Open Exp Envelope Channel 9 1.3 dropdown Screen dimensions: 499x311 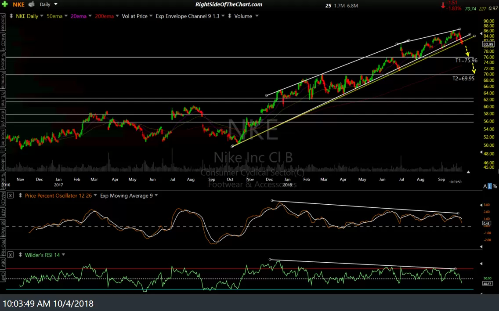point(223,16)
